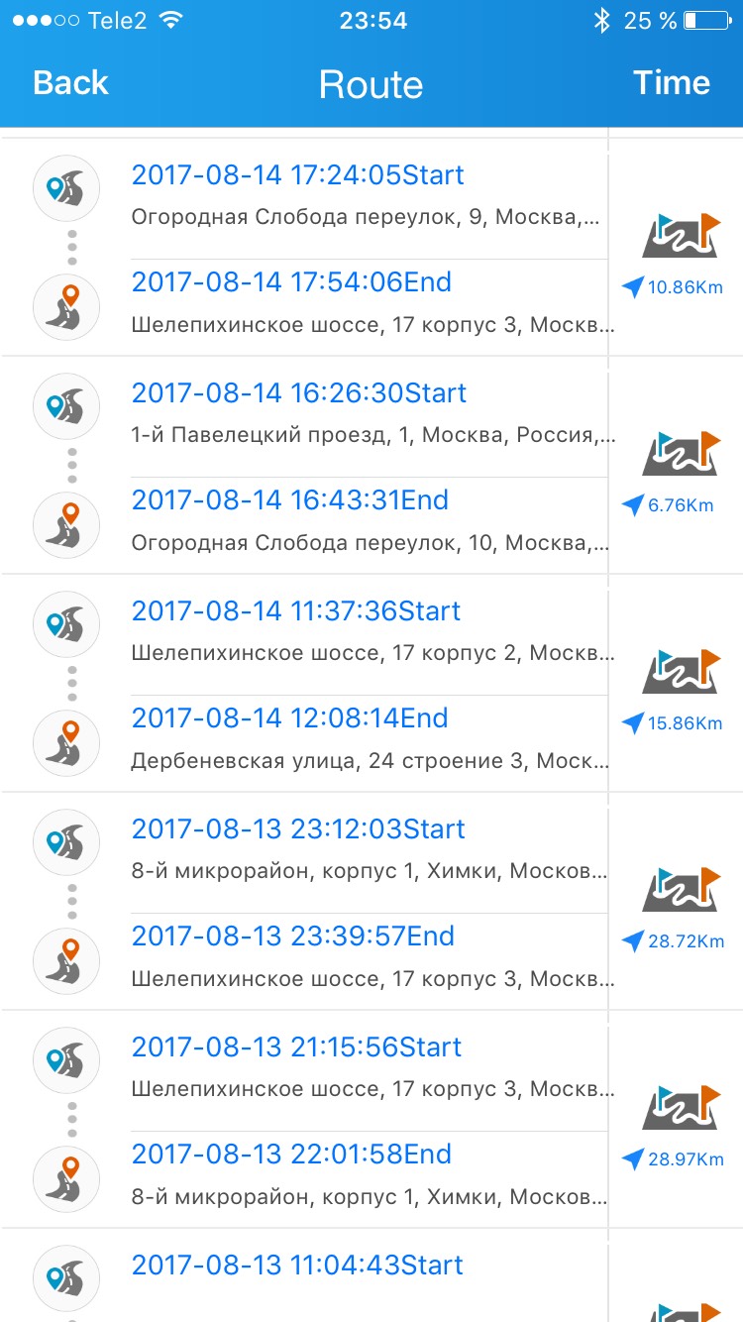This screenshot has height=1322, width=743.
Task: Tap the Back button
Action: (x=70, y=83)
